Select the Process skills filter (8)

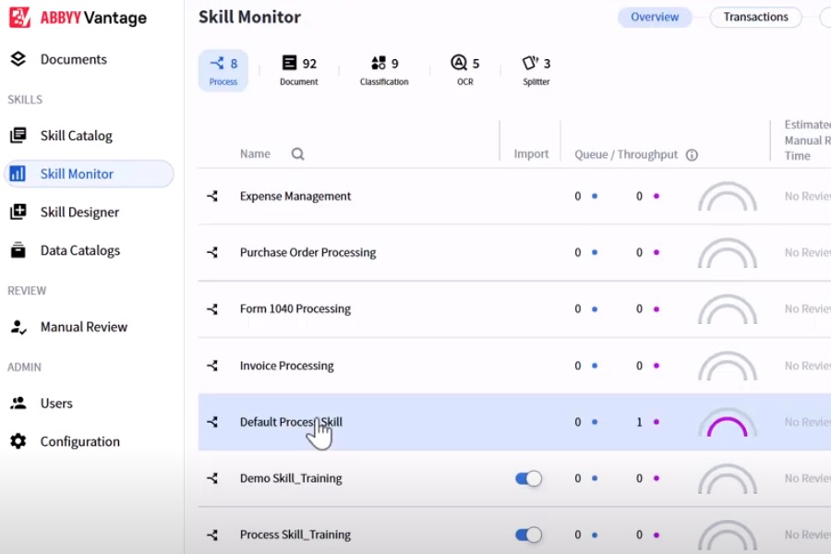click(x=223, y=70)
